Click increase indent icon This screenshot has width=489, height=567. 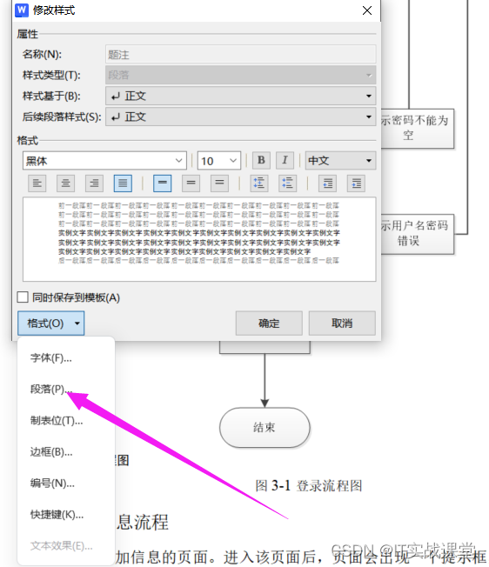356,183
